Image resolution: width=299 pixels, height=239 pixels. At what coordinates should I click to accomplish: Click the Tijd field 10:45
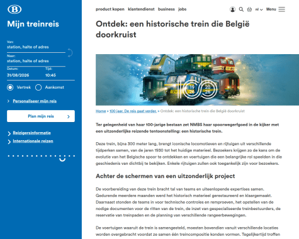coord(50,75)
